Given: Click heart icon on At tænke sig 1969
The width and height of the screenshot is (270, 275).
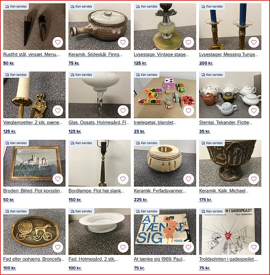Looking at the screenshot, I should tap(188, 247).
